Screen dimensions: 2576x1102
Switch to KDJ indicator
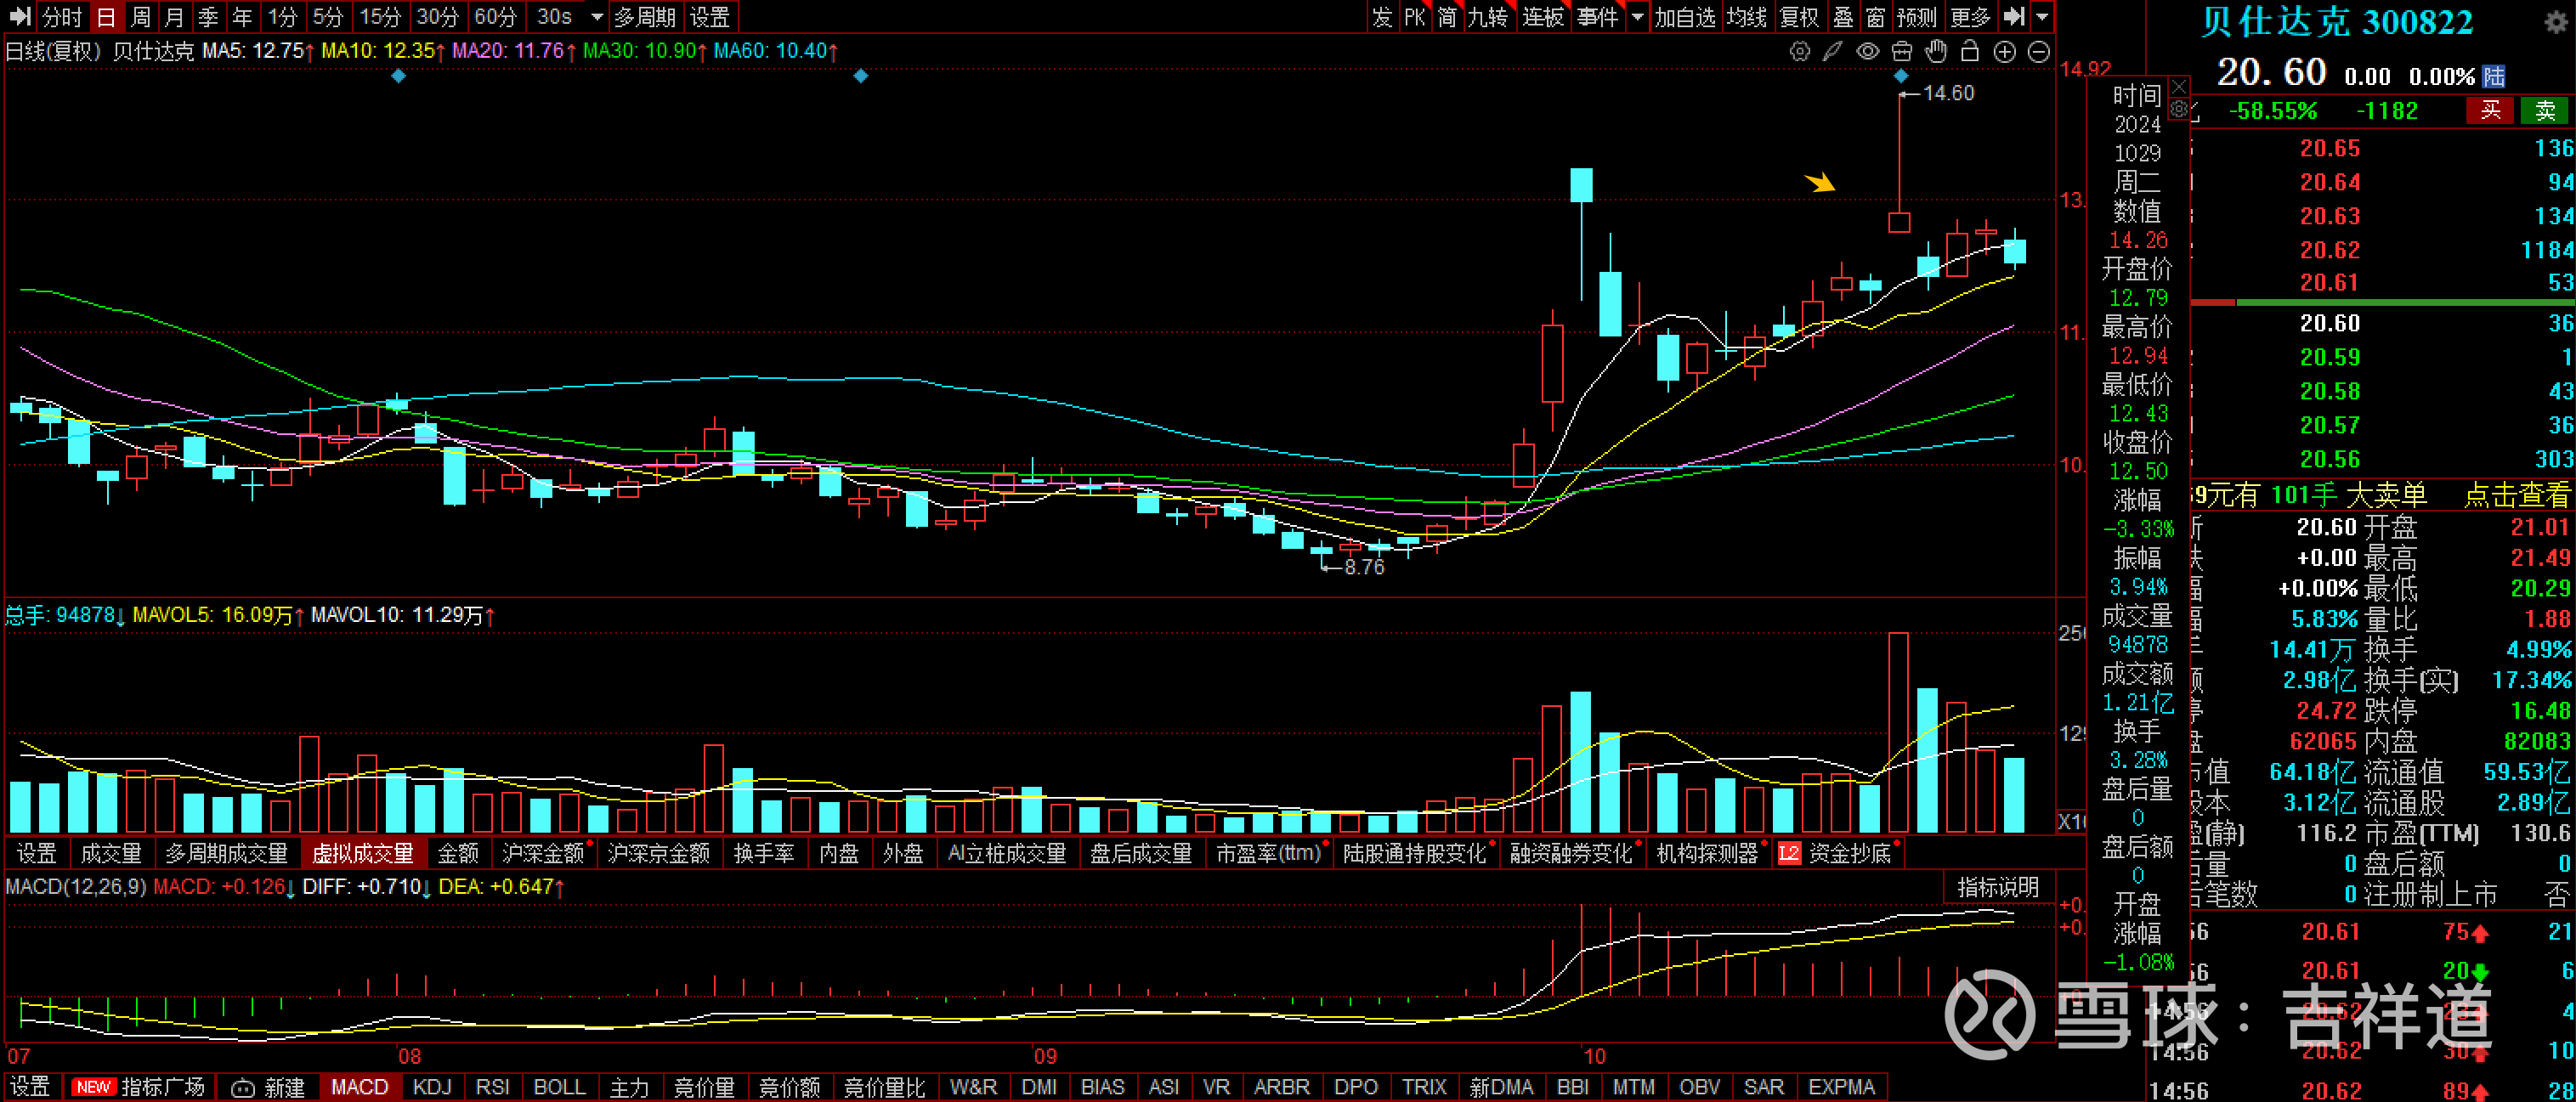coord(432,1087)
